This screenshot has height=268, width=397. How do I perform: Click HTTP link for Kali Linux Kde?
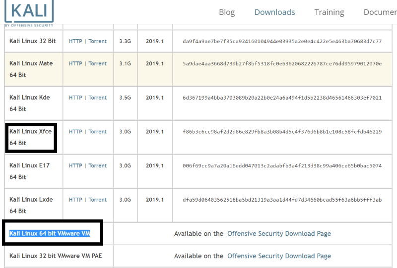(x=75, y=98)
